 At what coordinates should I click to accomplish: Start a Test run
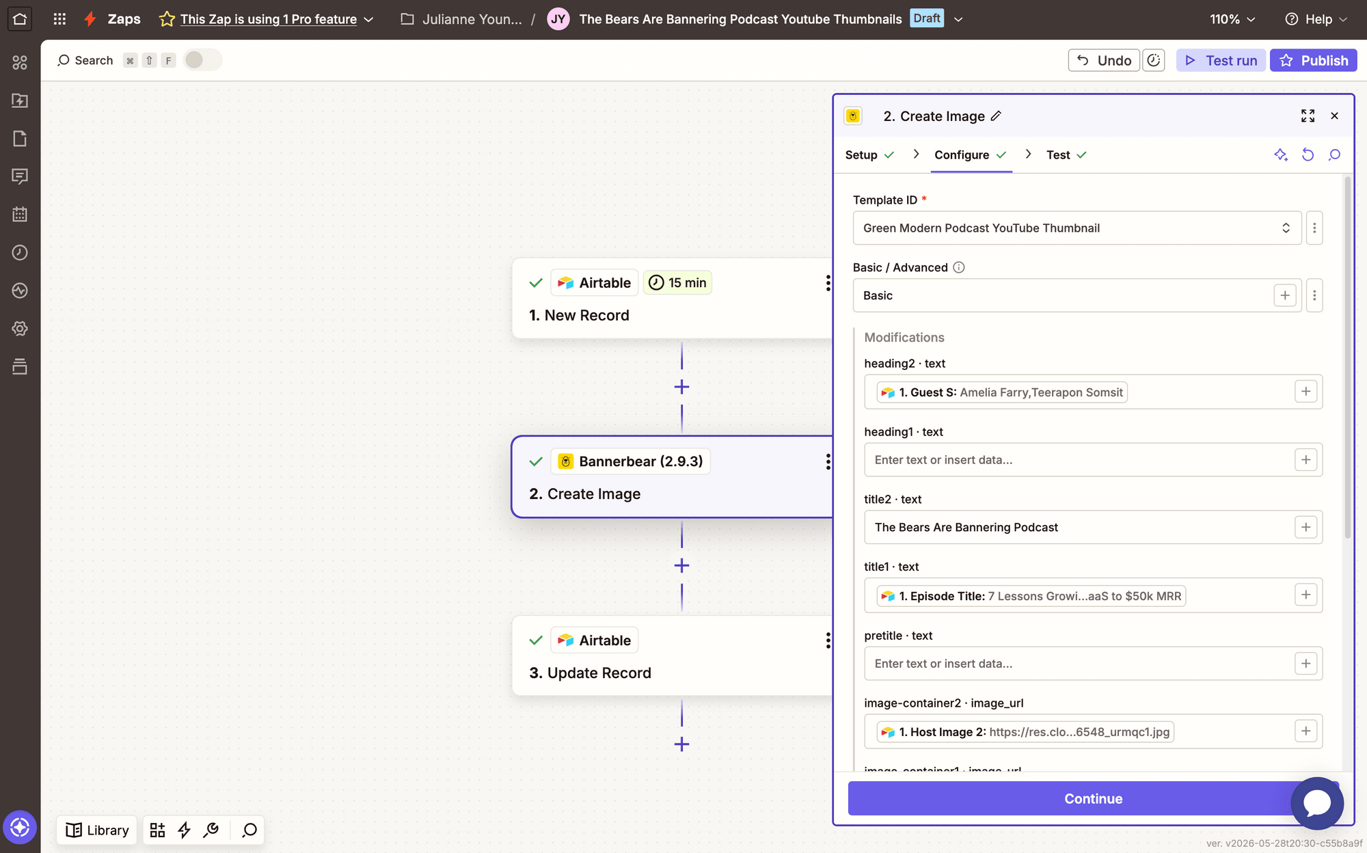click(x=1221, y=60)
